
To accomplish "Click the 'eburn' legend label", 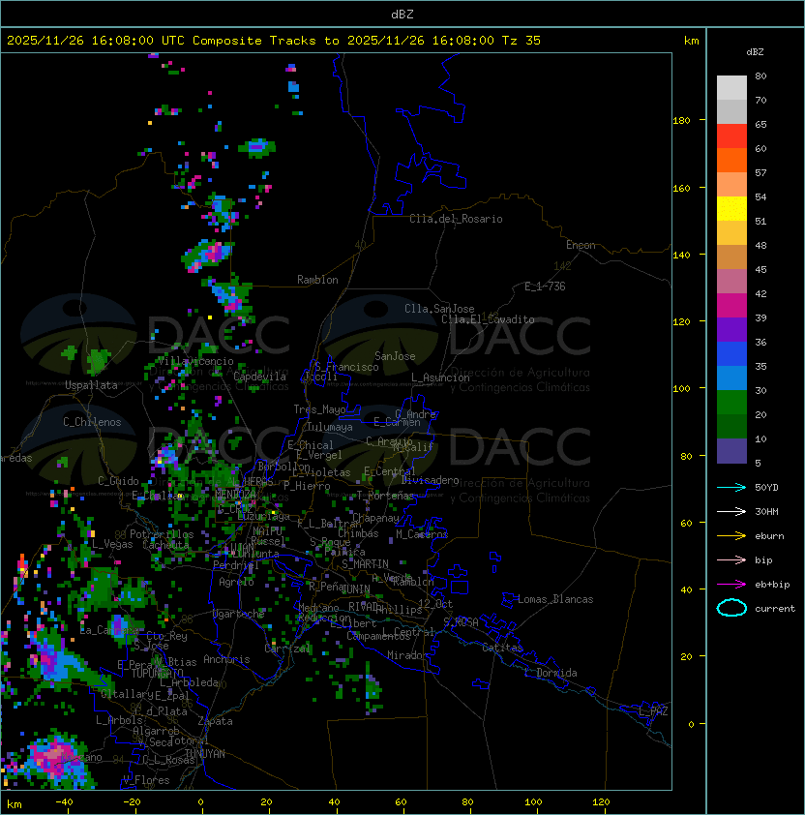I will tap(769, 536).
